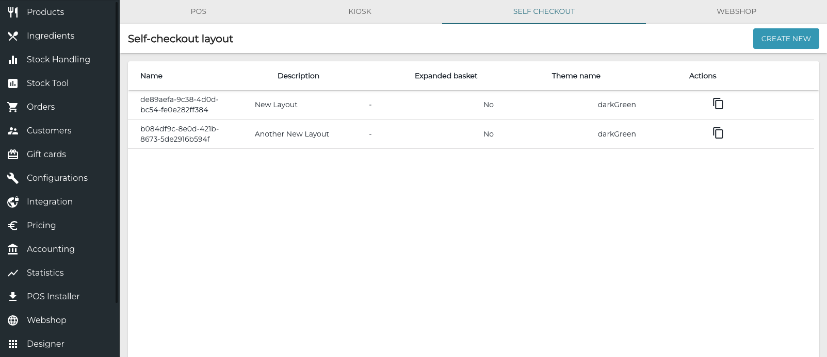Click the Orders shopping cart icon
The height and width of the screenshot is (357, 827).
coord(13,107)
